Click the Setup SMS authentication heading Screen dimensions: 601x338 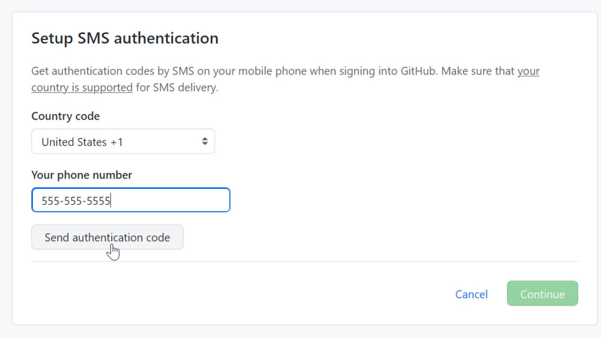click(124, 38)
